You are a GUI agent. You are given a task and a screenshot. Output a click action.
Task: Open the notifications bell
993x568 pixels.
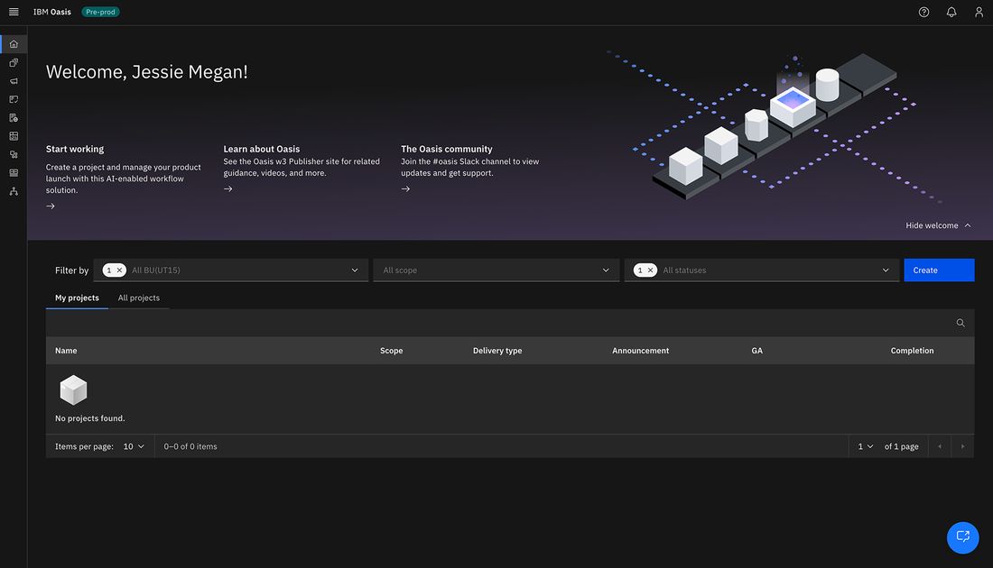click(x=951, y=12)
